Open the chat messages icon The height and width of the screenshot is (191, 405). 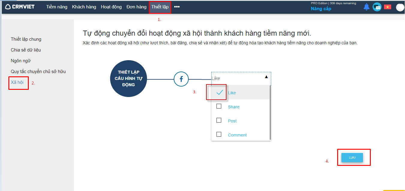(377, 7)
